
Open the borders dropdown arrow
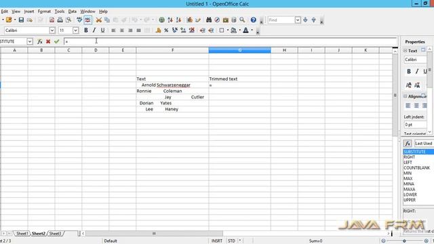coord(228,30)
